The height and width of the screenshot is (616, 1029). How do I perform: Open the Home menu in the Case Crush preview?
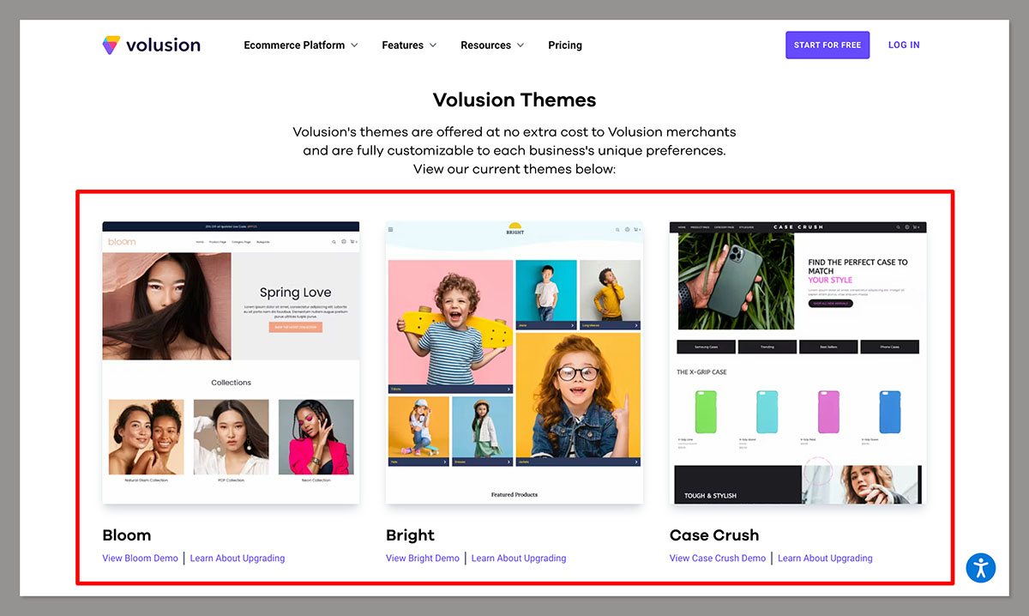pyautogui.click(x=684, y=226)
